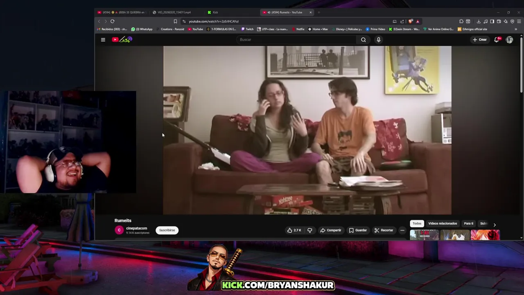Viewport: 524px width, 295px height.
Task: Reload the page in the browser
Action: tap(112, 21)
